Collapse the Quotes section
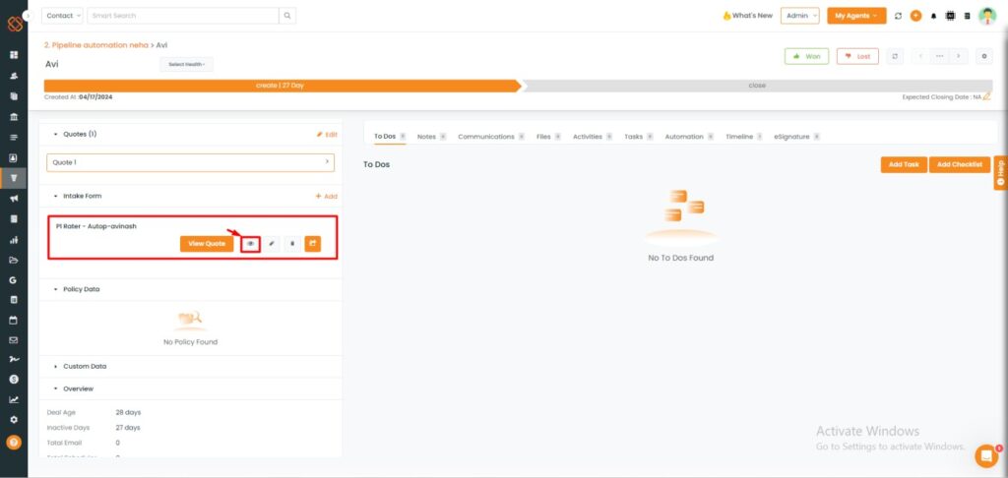The height and width of the screenshot is (478, 1008). [x=56, y=135]
